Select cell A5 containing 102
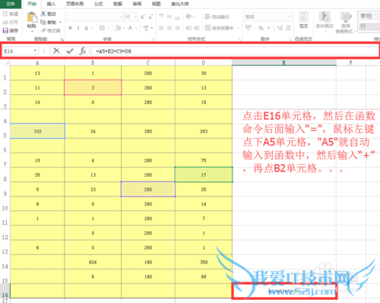This screenshot has height=303, width=380. pyautogui.click(x=37, y=131)
